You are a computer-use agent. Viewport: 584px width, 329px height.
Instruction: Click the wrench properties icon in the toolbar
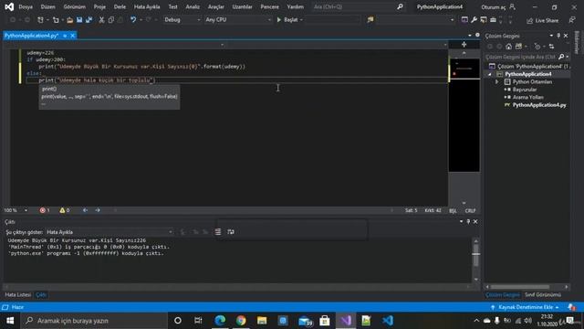474,20
